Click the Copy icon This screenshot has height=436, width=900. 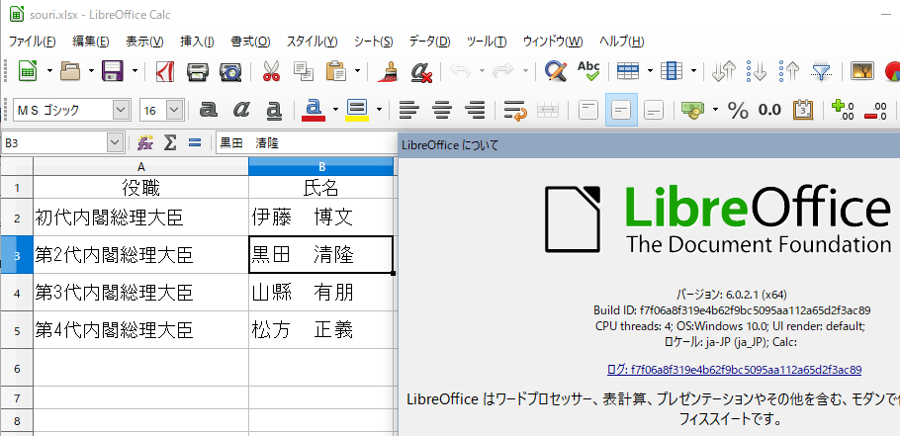303,71
